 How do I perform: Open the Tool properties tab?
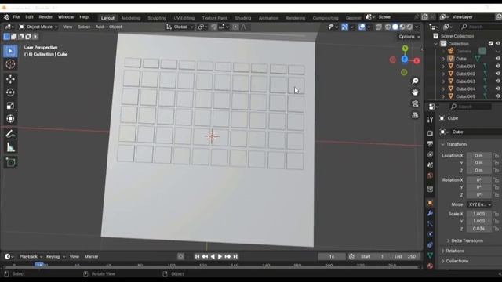430,120
